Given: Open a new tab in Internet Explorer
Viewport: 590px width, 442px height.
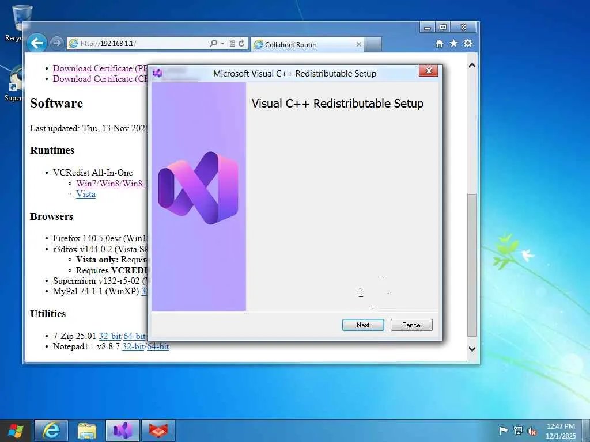Looking at the screenshot, I should click(373, 44).
